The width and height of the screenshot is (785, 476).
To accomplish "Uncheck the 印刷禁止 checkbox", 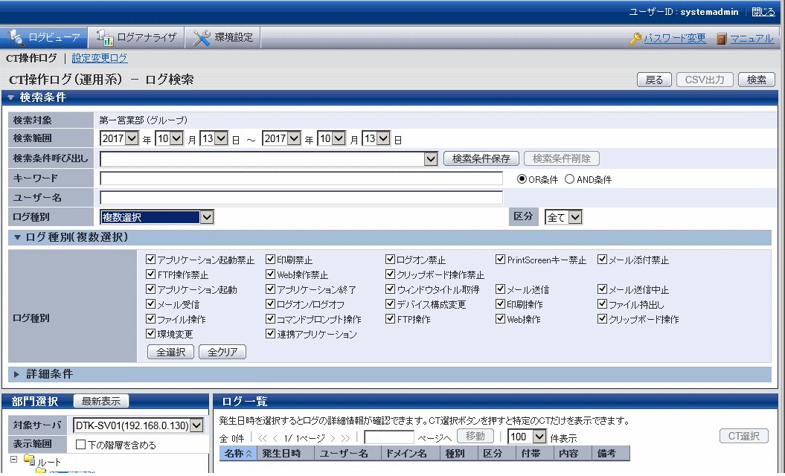I will [271, 260].
